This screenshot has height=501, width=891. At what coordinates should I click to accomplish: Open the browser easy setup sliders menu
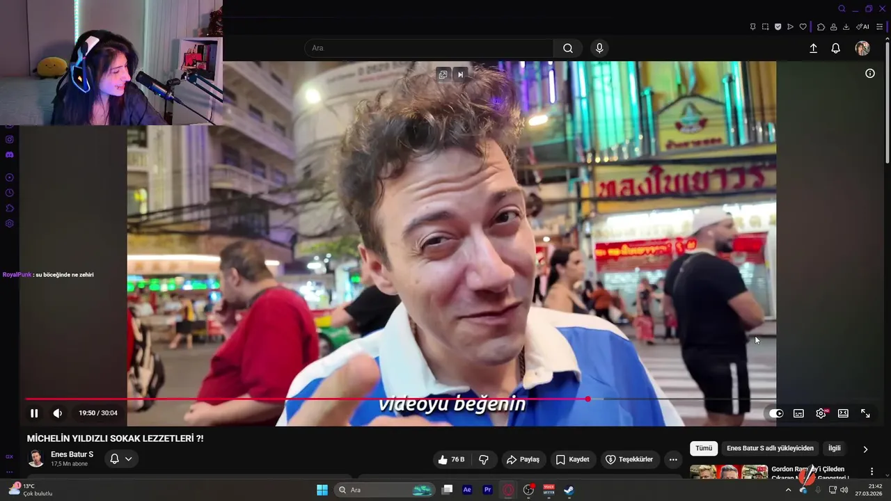880,27
